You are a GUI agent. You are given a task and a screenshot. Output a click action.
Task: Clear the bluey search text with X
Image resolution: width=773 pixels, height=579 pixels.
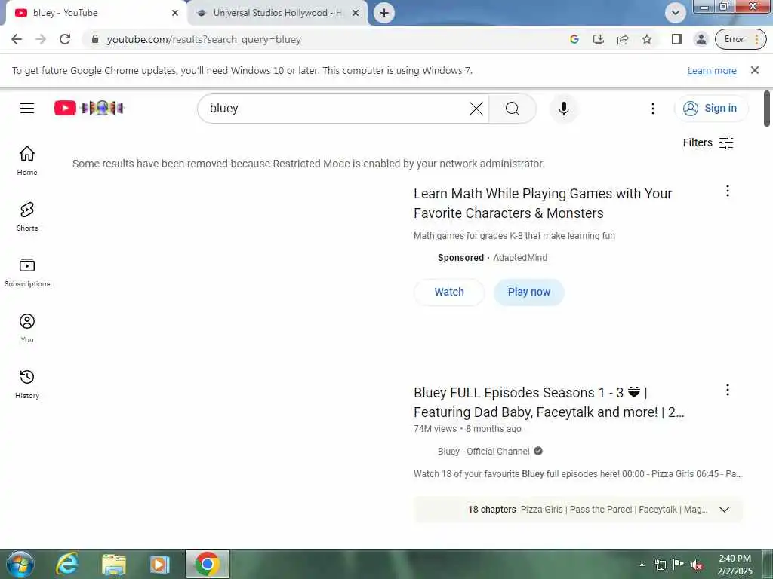coord(476,109)
